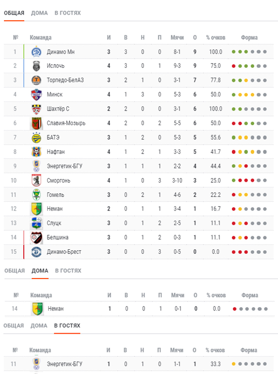Select ОБЩАЯ tab above Неман home row
Screen dimensions: 278x374
(x=15, y=271)
